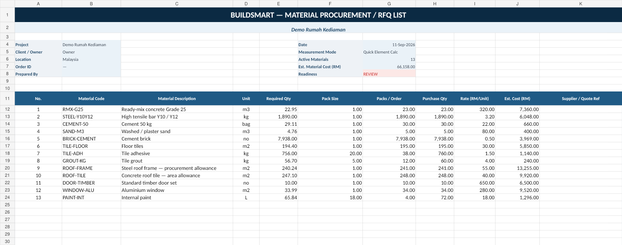622x245 pixels.
Task: Select the 'CEMENT-50' code cell
Action: [x=91, y=124]
